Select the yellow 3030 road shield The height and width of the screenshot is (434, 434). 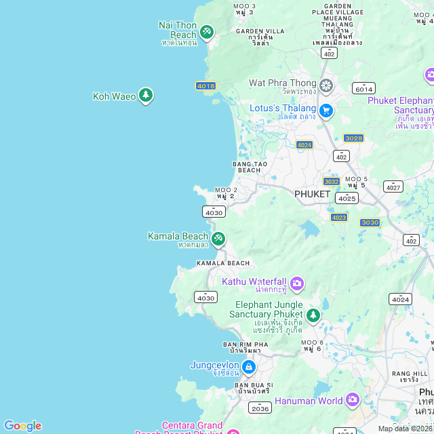(370, 223)
